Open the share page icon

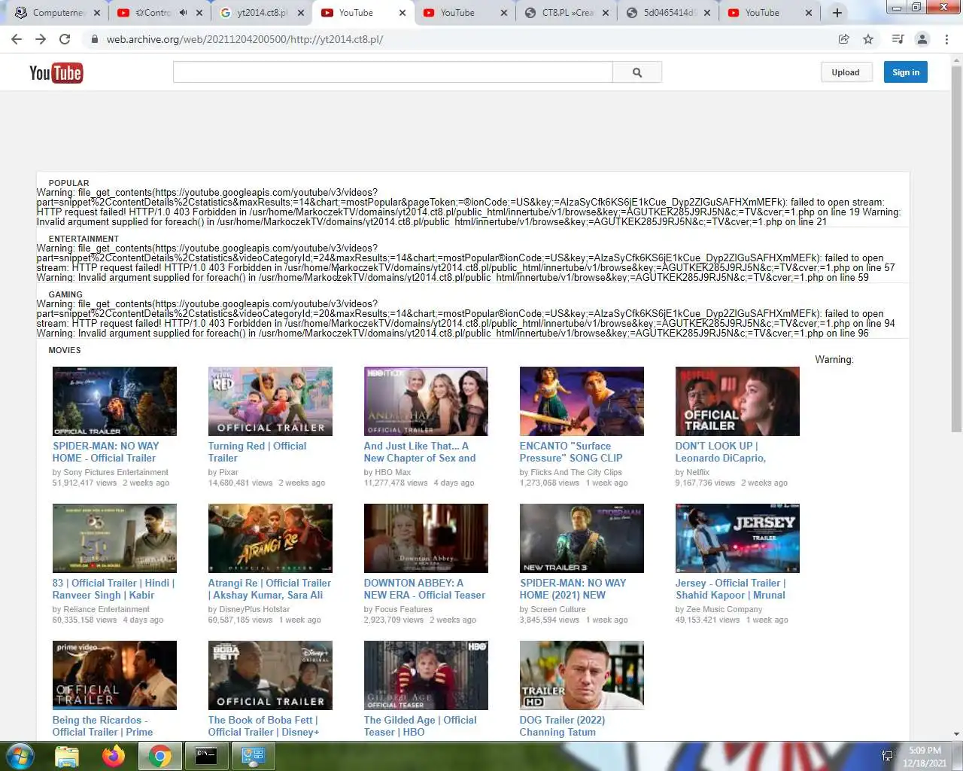pyautogui.click(x=844, y=39)
